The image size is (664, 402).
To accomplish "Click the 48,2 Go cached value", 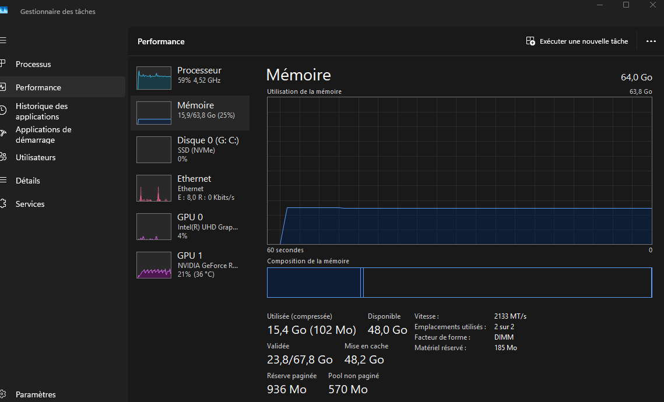I will pyautogui.click(x=364, y=359).
